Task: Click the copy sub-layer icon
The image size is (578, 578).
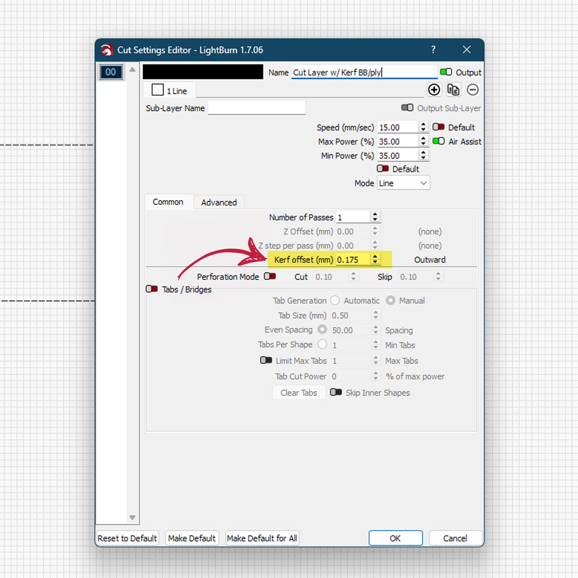Action: click(453, 90)
